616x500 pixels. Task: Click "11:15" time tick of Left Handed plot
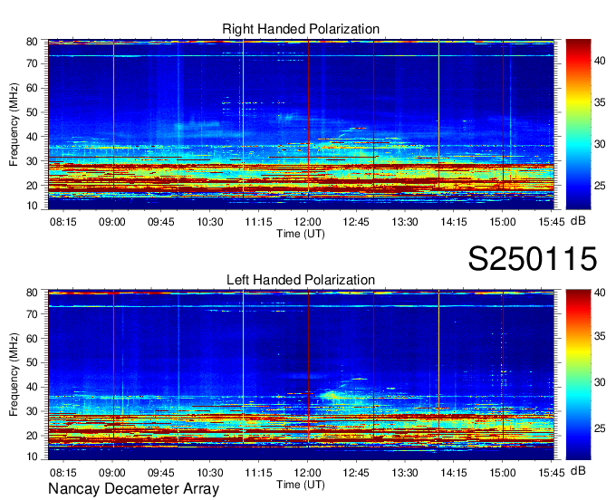[x=258, y=472]
